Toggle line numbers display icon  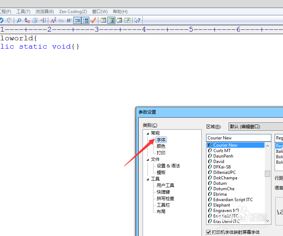[85, 21]
